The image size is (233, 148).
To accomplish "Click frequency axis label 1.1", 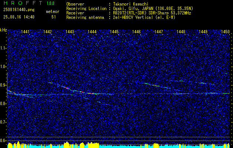I will click(3, 48).
